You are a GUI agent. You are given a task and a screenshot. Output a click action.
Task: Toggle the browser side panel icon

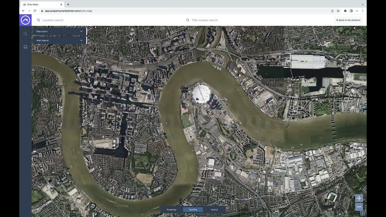point(351,11)
